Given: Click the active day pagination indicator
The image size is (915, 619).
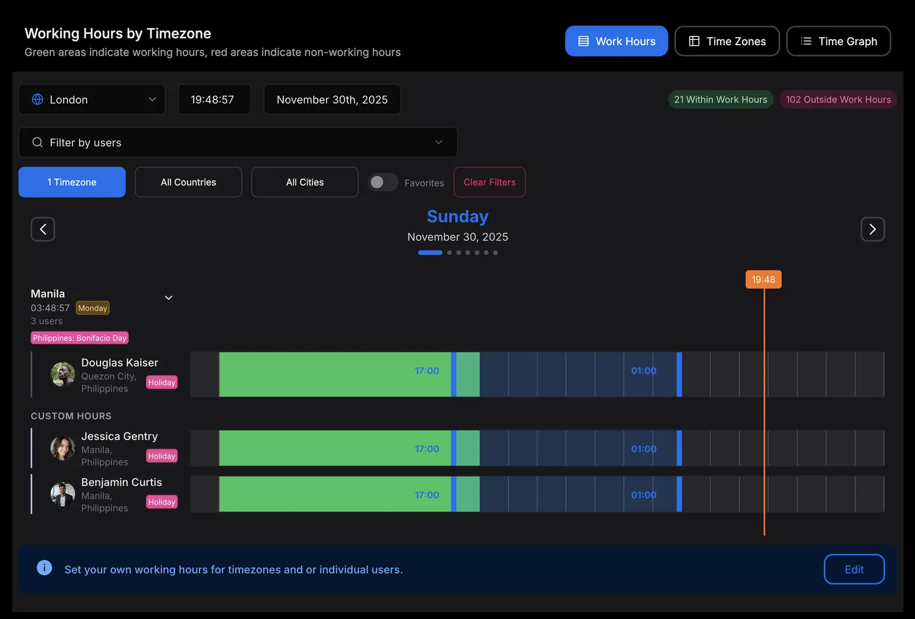Looking at the screenshot, I should coord(430,252).
